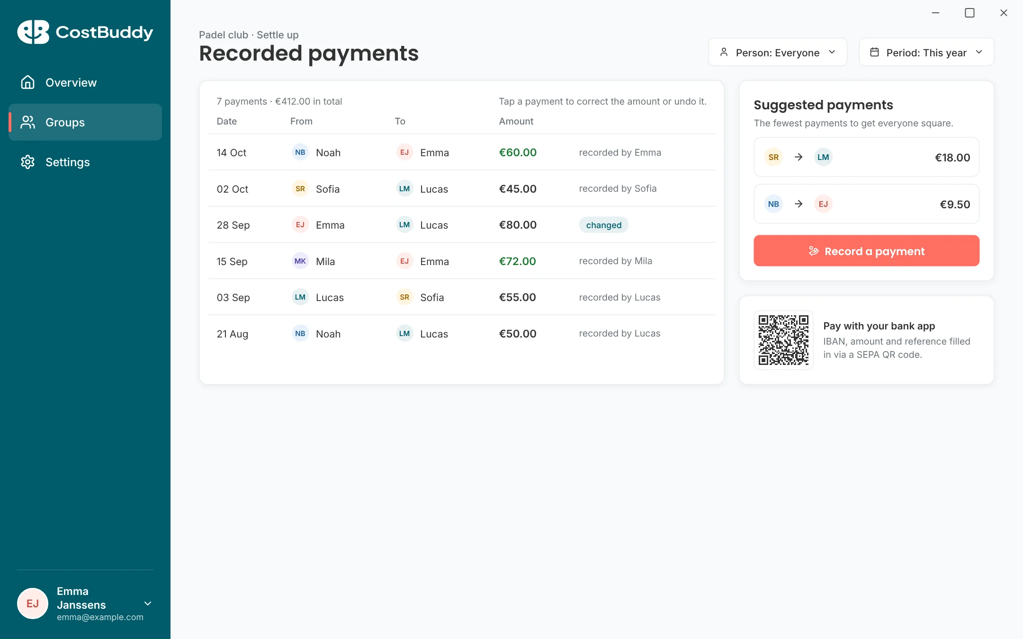This screenshot has height=639, width=1023.
Task: Click the '28 Sep' date cell
Action: 233,225
